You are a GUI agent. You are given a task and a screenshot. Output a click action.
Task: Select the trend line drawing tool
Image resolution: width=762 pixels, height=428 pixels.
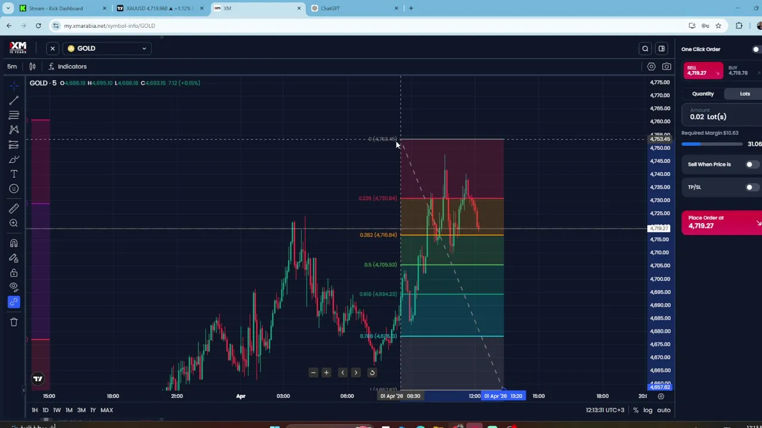[x=14, y=101]
